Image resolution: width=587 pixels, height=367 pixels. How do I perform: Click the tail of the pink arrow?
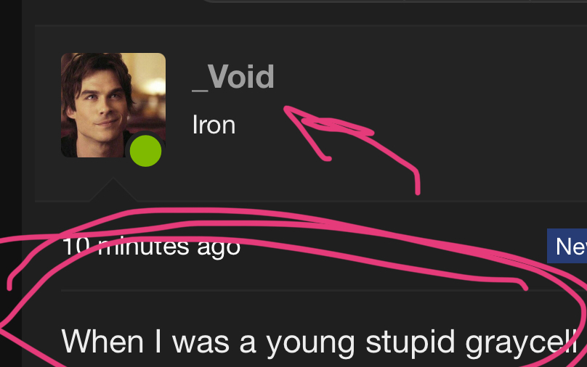(x=418, y=185)
